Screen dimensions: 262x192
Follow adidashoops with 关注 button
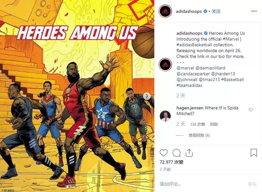point(216,11)
